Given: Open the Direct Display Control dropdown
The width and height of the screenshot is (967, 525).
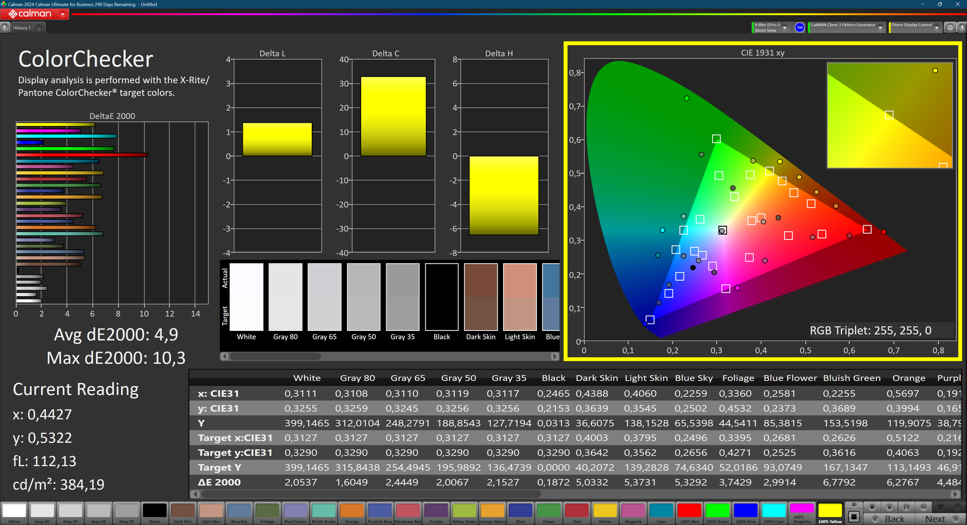Looking at the screenshot, I should [x=937, y=28].
